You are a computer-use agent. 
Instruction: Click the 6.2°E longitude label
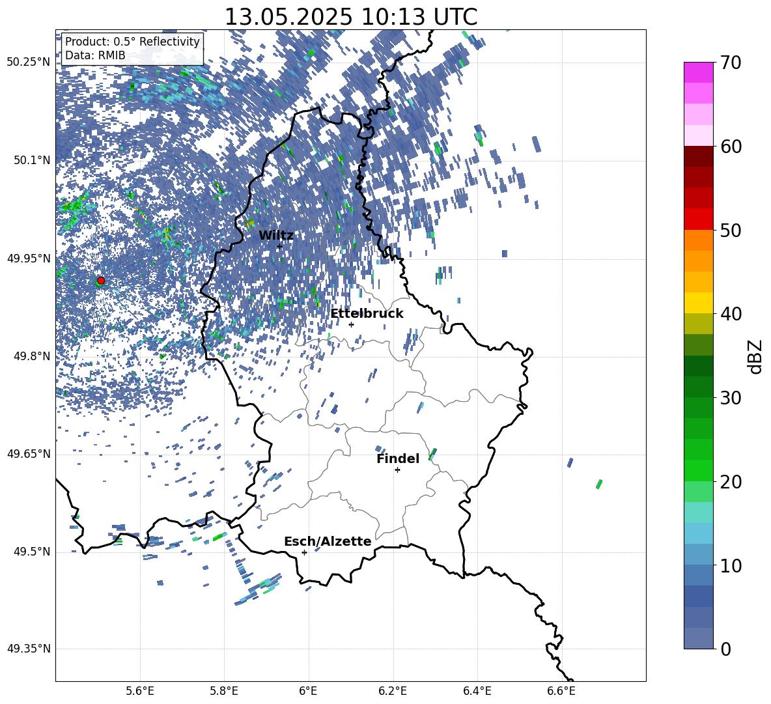[x=393, y=691]
